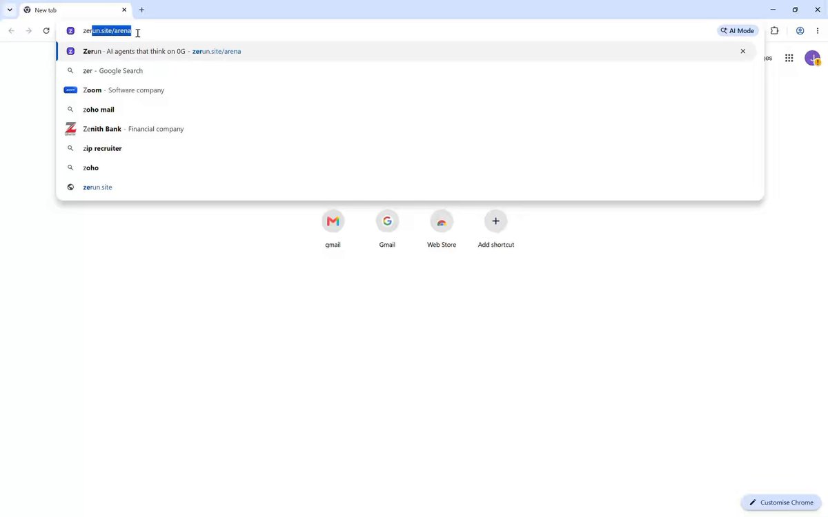
Task: Open the Extensions puzzle icon
Action: click(x=774, y=31)
